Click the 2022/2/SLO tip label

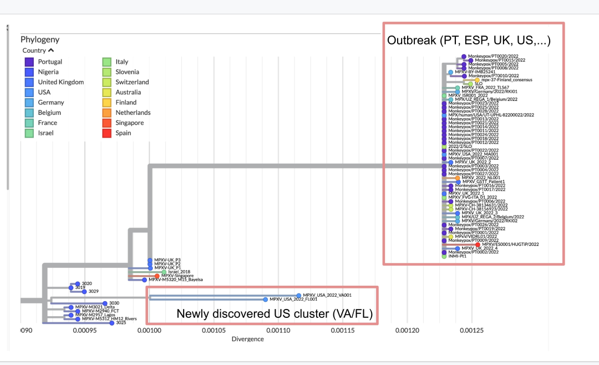[x=460, y=146]
